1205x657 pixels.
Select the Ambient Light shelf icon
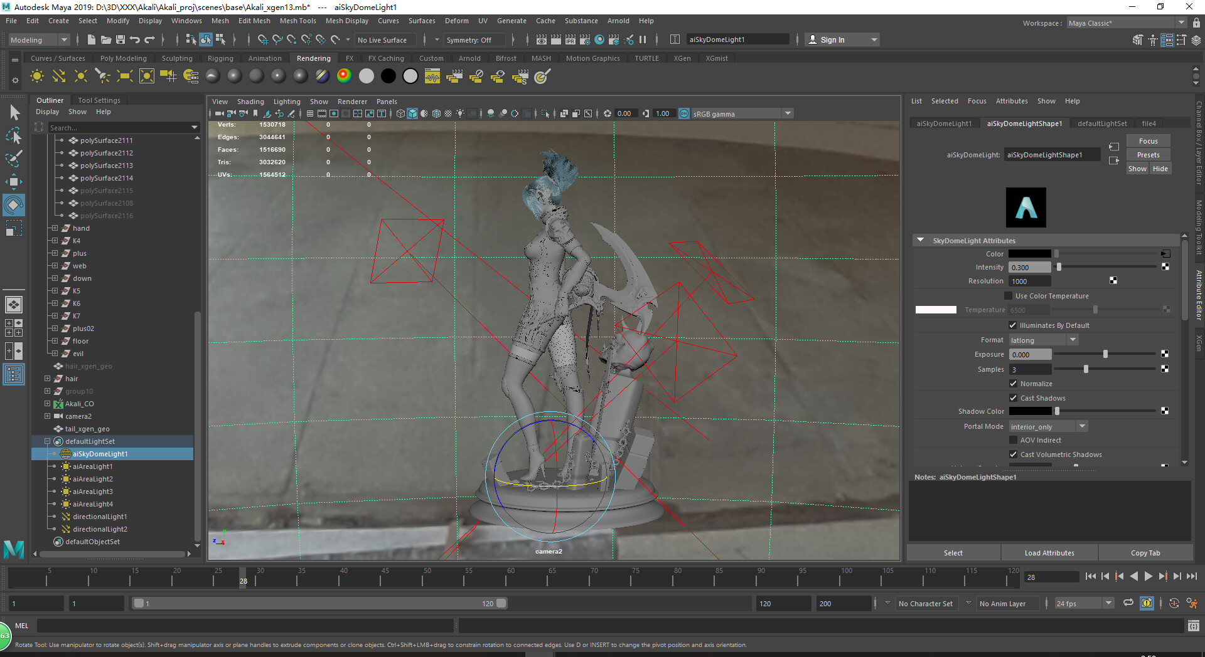[37, 76]
